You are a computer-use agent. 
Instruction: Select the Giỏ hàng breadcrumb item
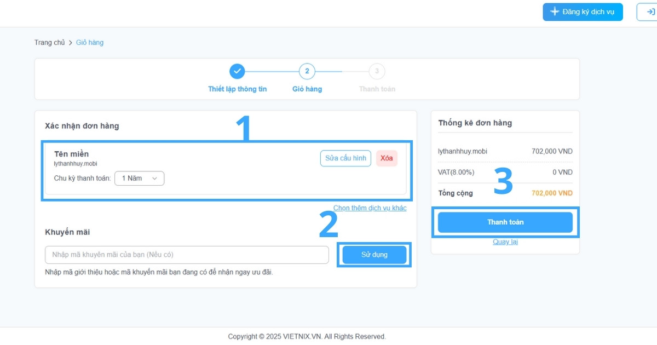90,43
